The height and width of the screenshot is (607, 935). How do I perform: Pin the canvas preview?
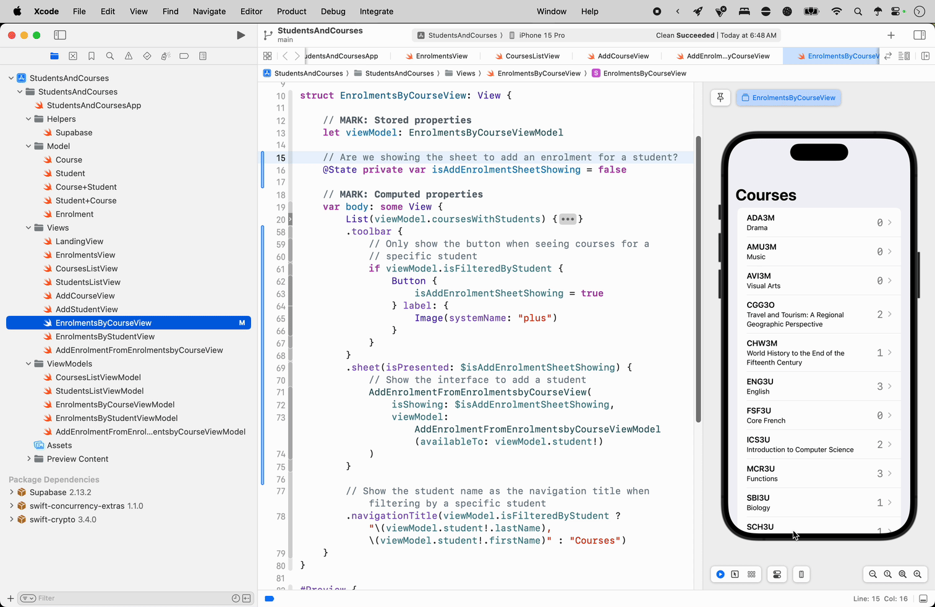coord(720,98)
